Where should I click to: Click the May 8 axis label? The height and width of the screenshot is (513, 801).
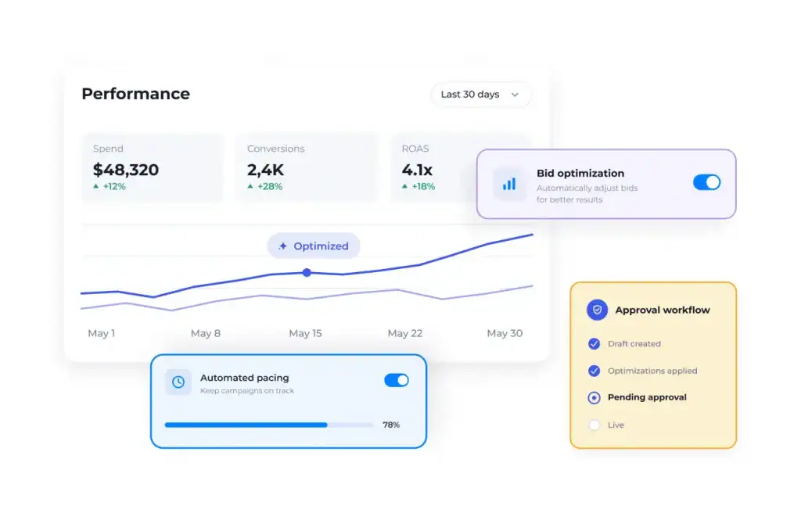coord(206,333)
